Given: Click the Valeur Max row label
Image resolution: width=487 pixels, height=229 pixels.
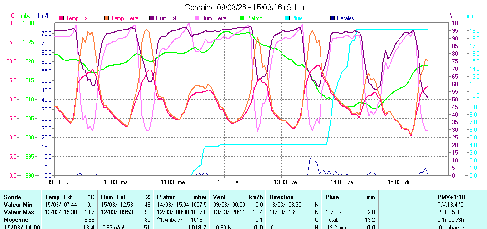Looking at the screenshot, I should tap(18, 212).
